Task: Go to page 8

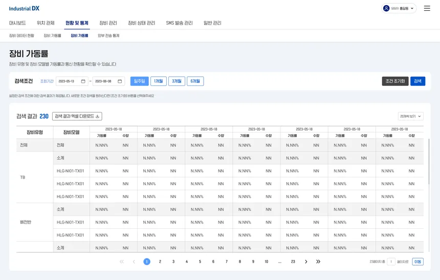Action: coord(240,262)
